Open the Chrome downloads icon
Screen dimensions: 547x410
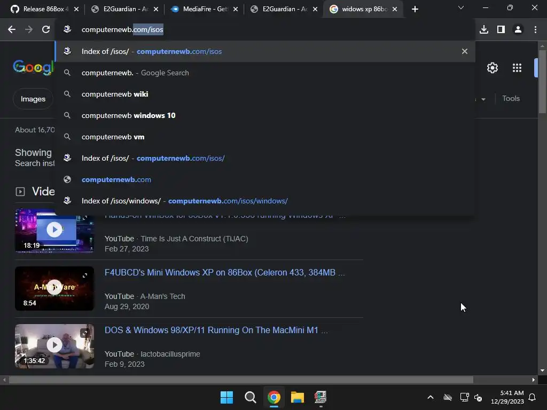tap(484, 30)
